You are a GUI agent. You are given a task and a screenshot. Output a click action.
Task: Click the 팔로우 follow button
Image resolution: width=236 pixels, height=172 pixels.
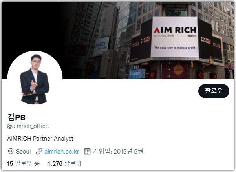(214, 91)
